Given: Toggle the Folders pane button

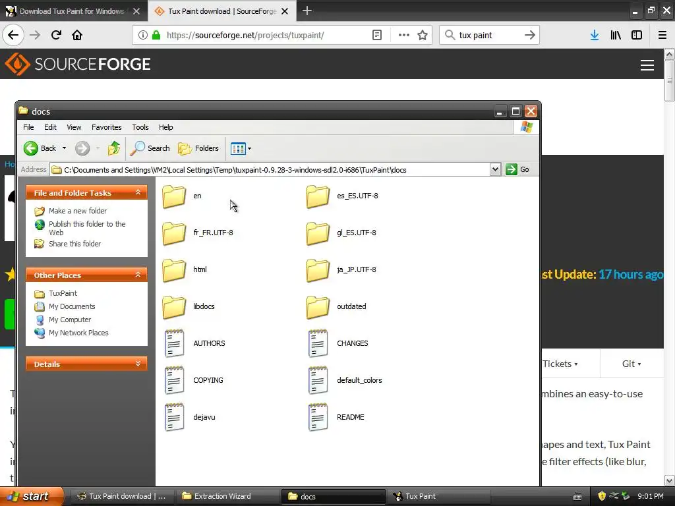Looking at the screenshot, I should coord(198,148).
